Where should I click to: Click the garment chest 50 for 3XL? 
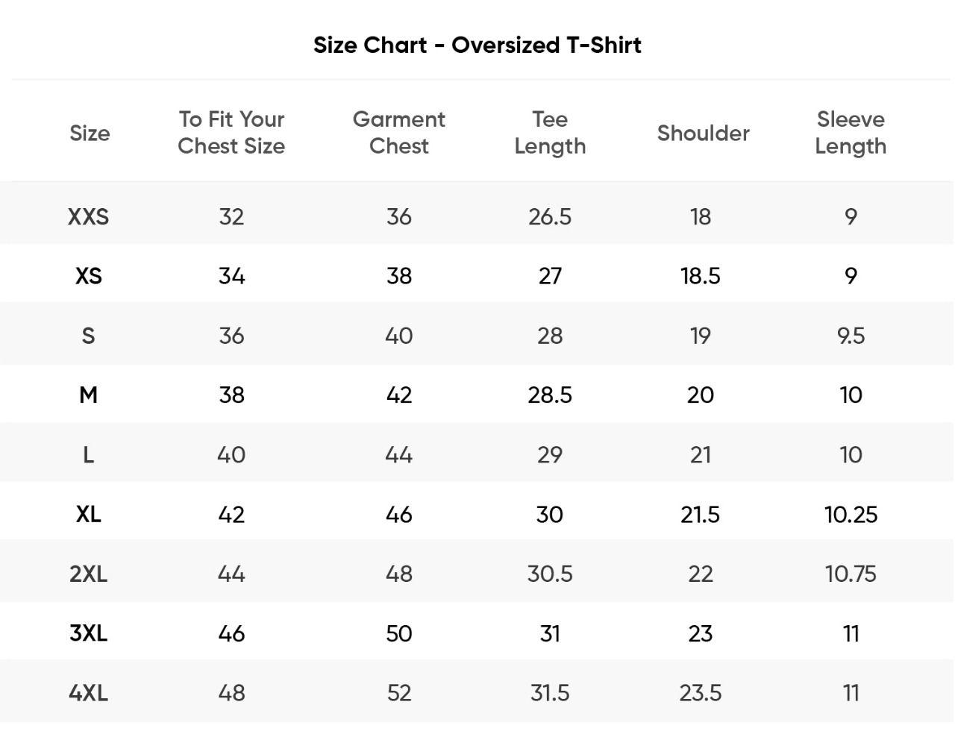coord(398,633)
